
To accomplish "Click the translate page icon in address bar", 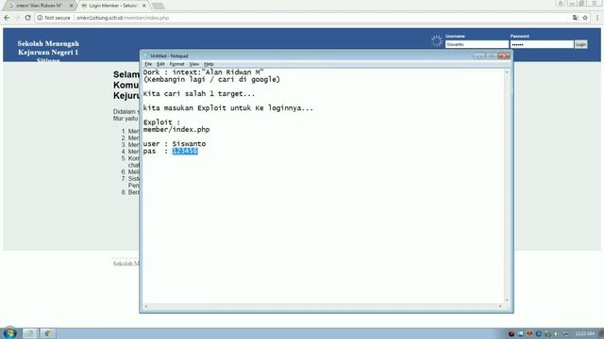I will [575, 18].
